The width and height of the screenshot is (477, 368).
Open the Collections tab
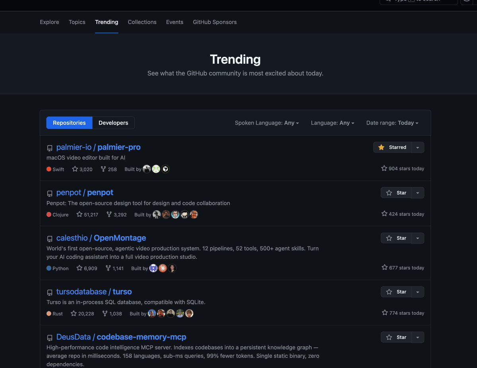[x=142, y=22]
